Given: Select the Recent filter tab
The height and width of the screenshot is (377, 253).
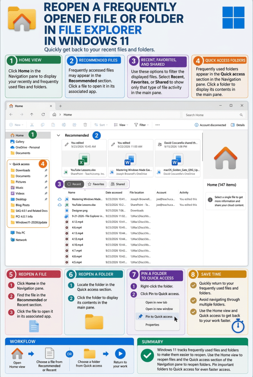Looking at the screenshot, I should point(74,184).
